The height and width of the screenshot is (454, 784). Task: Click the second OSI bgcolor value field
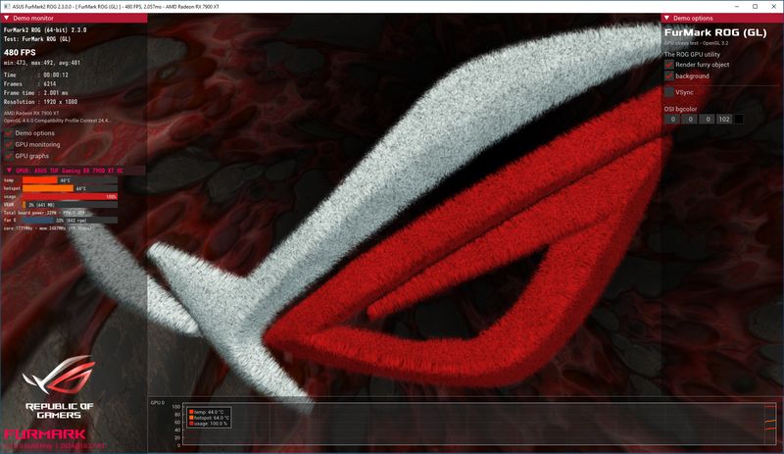click(x=690, y=119)
